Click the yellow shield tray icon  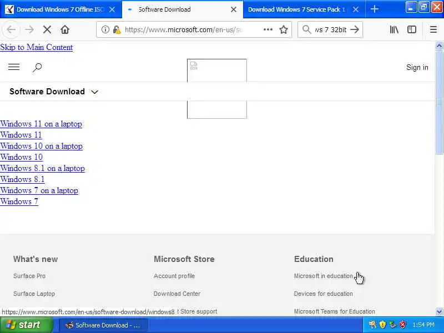point(382,325)
